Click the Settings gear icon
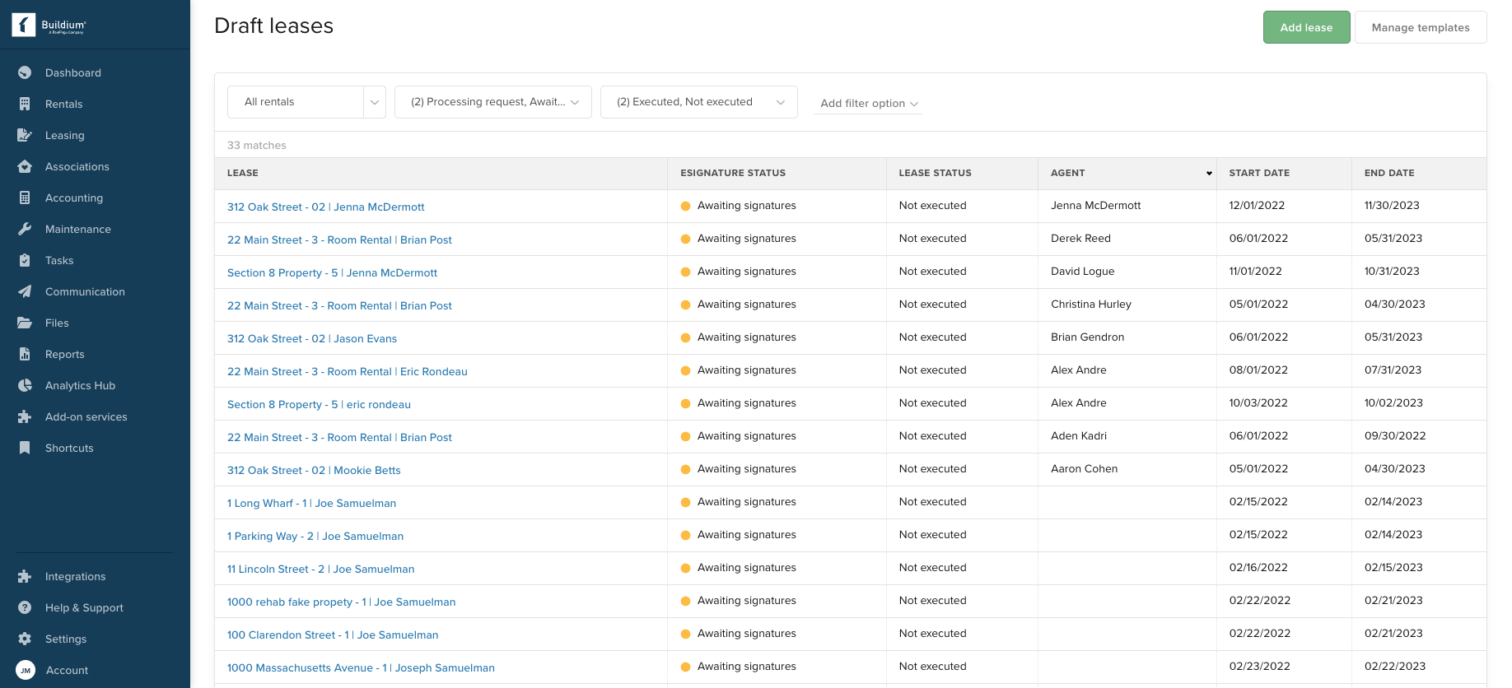 (x=25, y=639)
